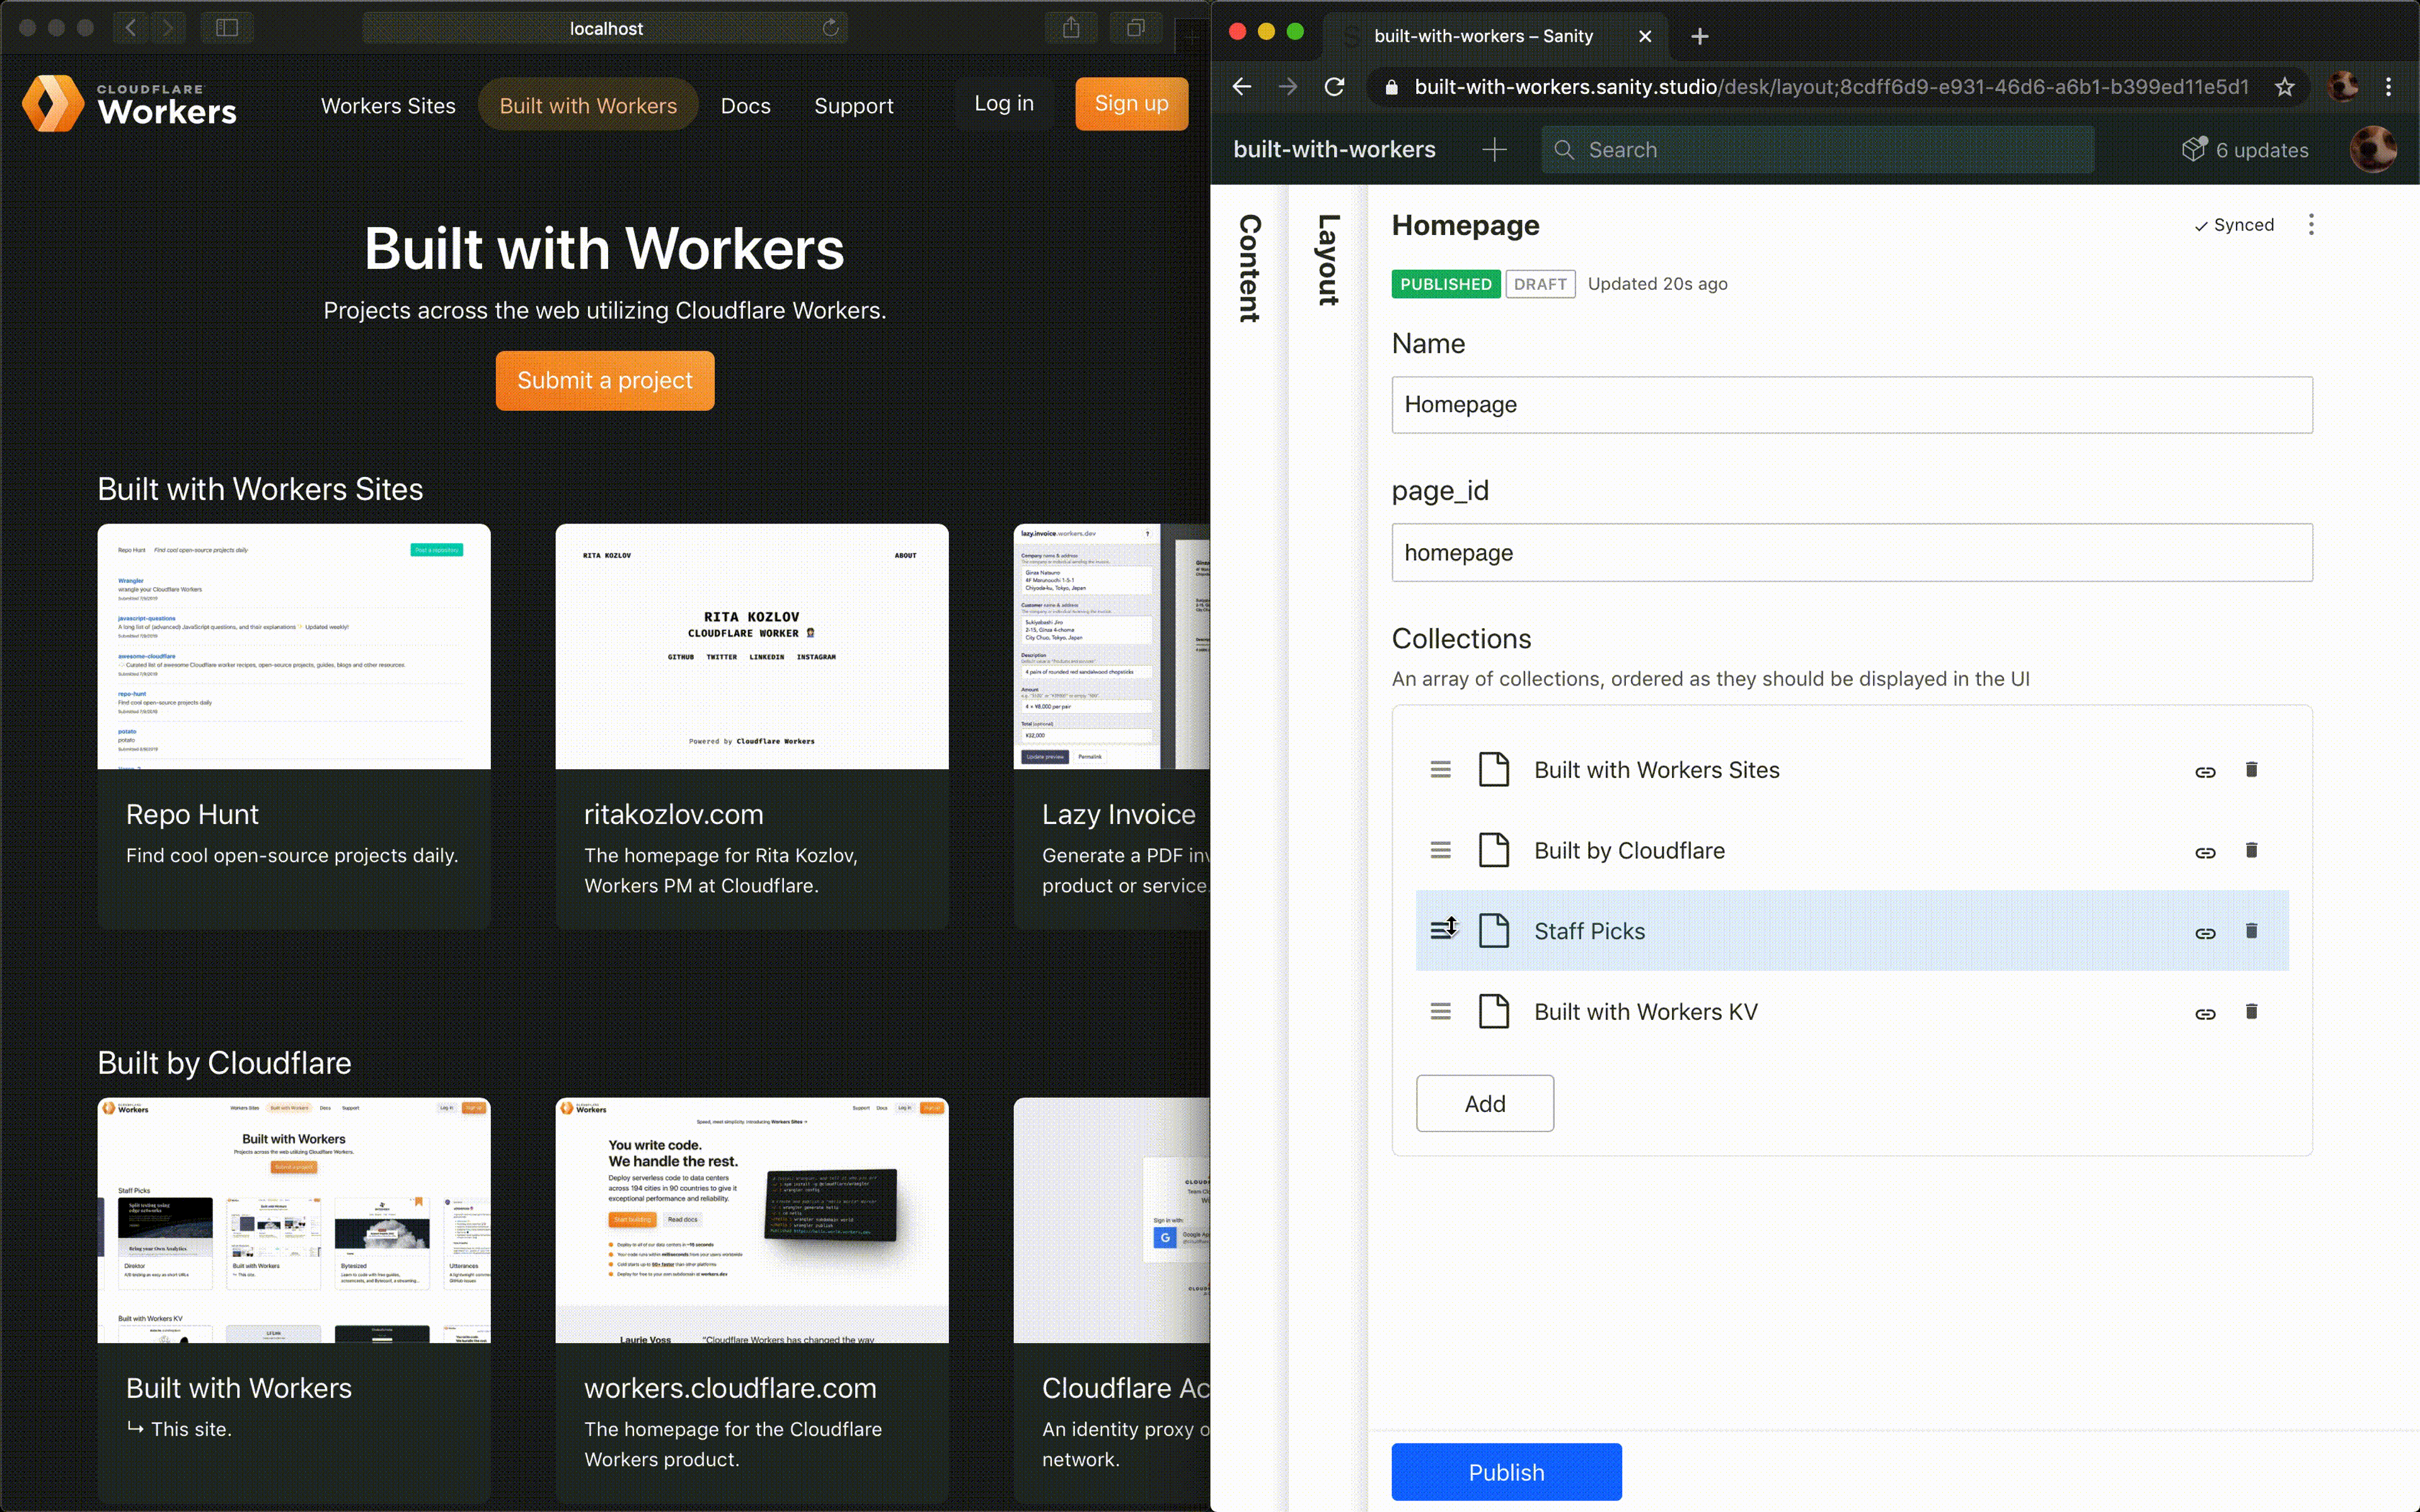Screen dimensions: 2420x1512
Task: Click trash icon for Staff Picks row
Action: [x=2251, y=931]
